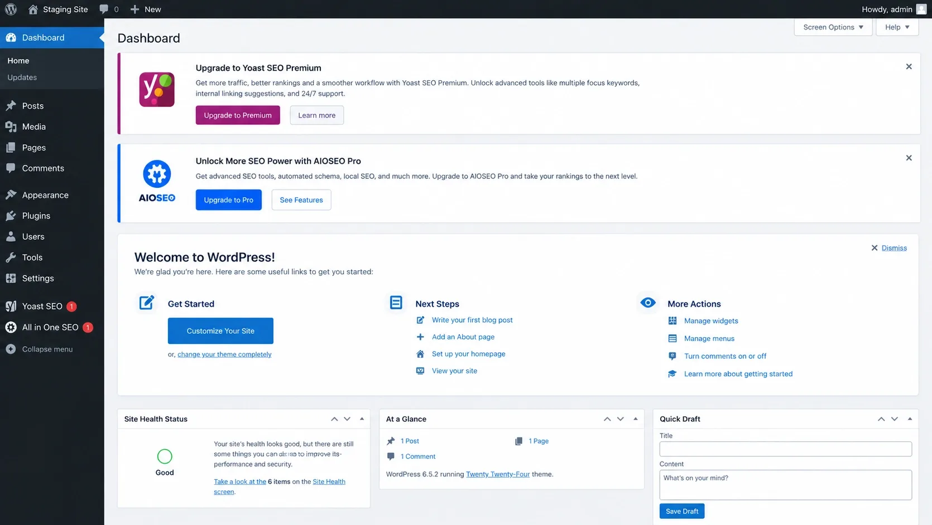Click the comment icon next to 1 Comment
Screen dimensions: 932x525
(x=391, y=456)
